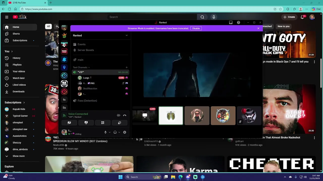This screenshot has width=323, height=181.
Task: Turn on camera in Discord voice panel
Action: click(69, 123)
